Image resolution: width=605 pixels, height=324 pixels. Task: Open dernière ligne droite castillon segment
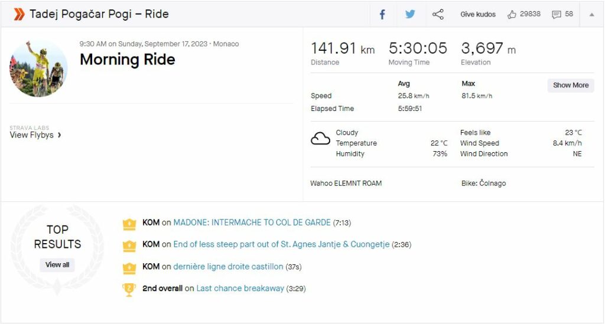228,266
